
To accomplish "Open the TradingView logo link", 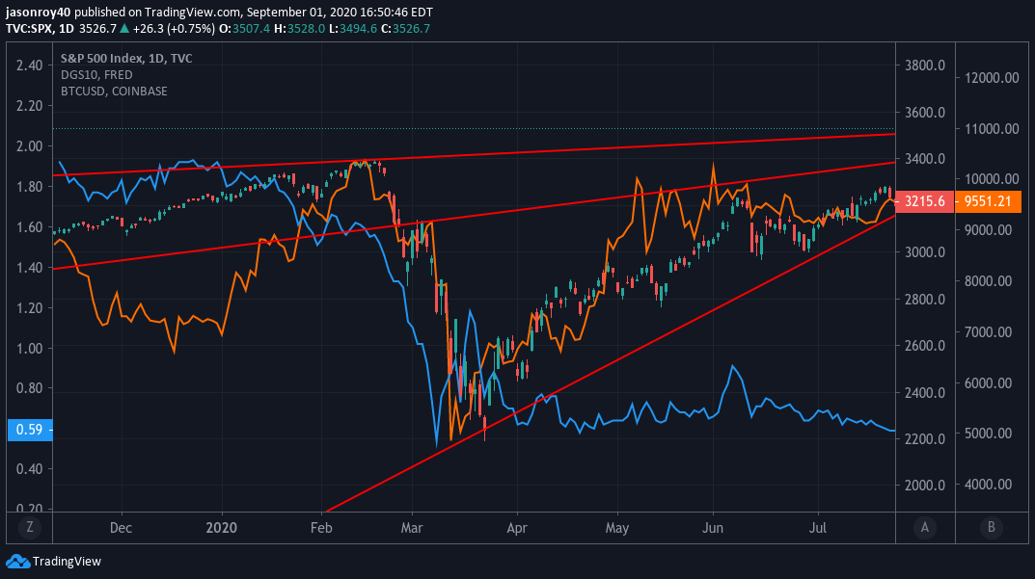I will tap(53, 562).
